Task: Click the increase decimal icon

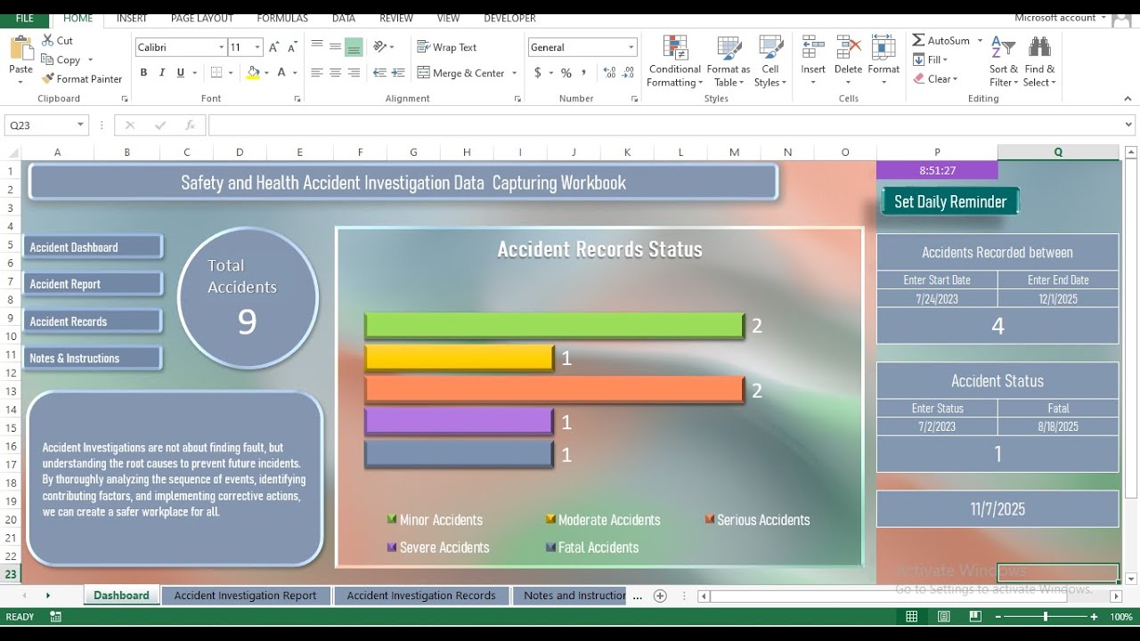Action: [x=608, y=73]
